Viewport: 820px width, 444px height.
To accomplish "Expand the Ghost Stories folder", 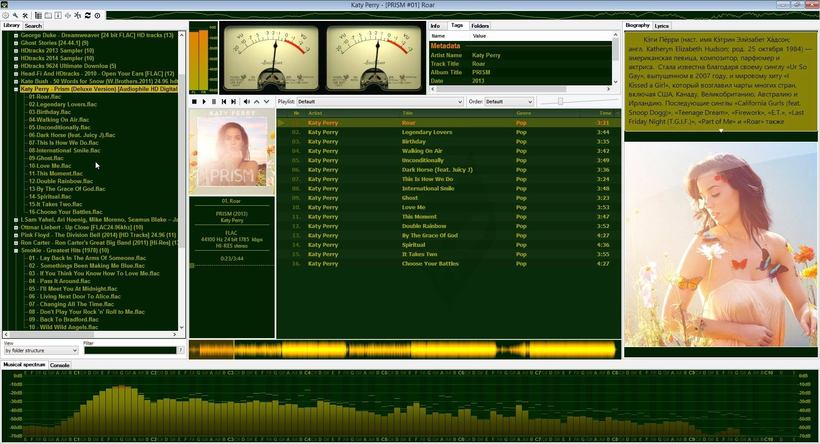I will pyautogui.click(x=16, y=43).
